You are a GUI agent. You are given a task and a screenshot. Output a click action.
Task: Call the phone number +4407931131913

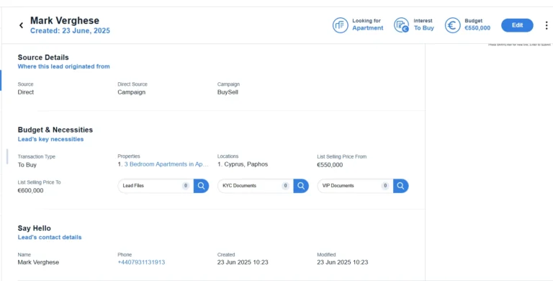point(141,262)
